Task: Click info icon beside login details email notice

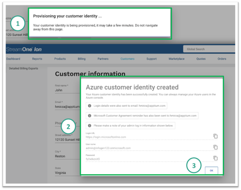Action: tap(90, 106)
